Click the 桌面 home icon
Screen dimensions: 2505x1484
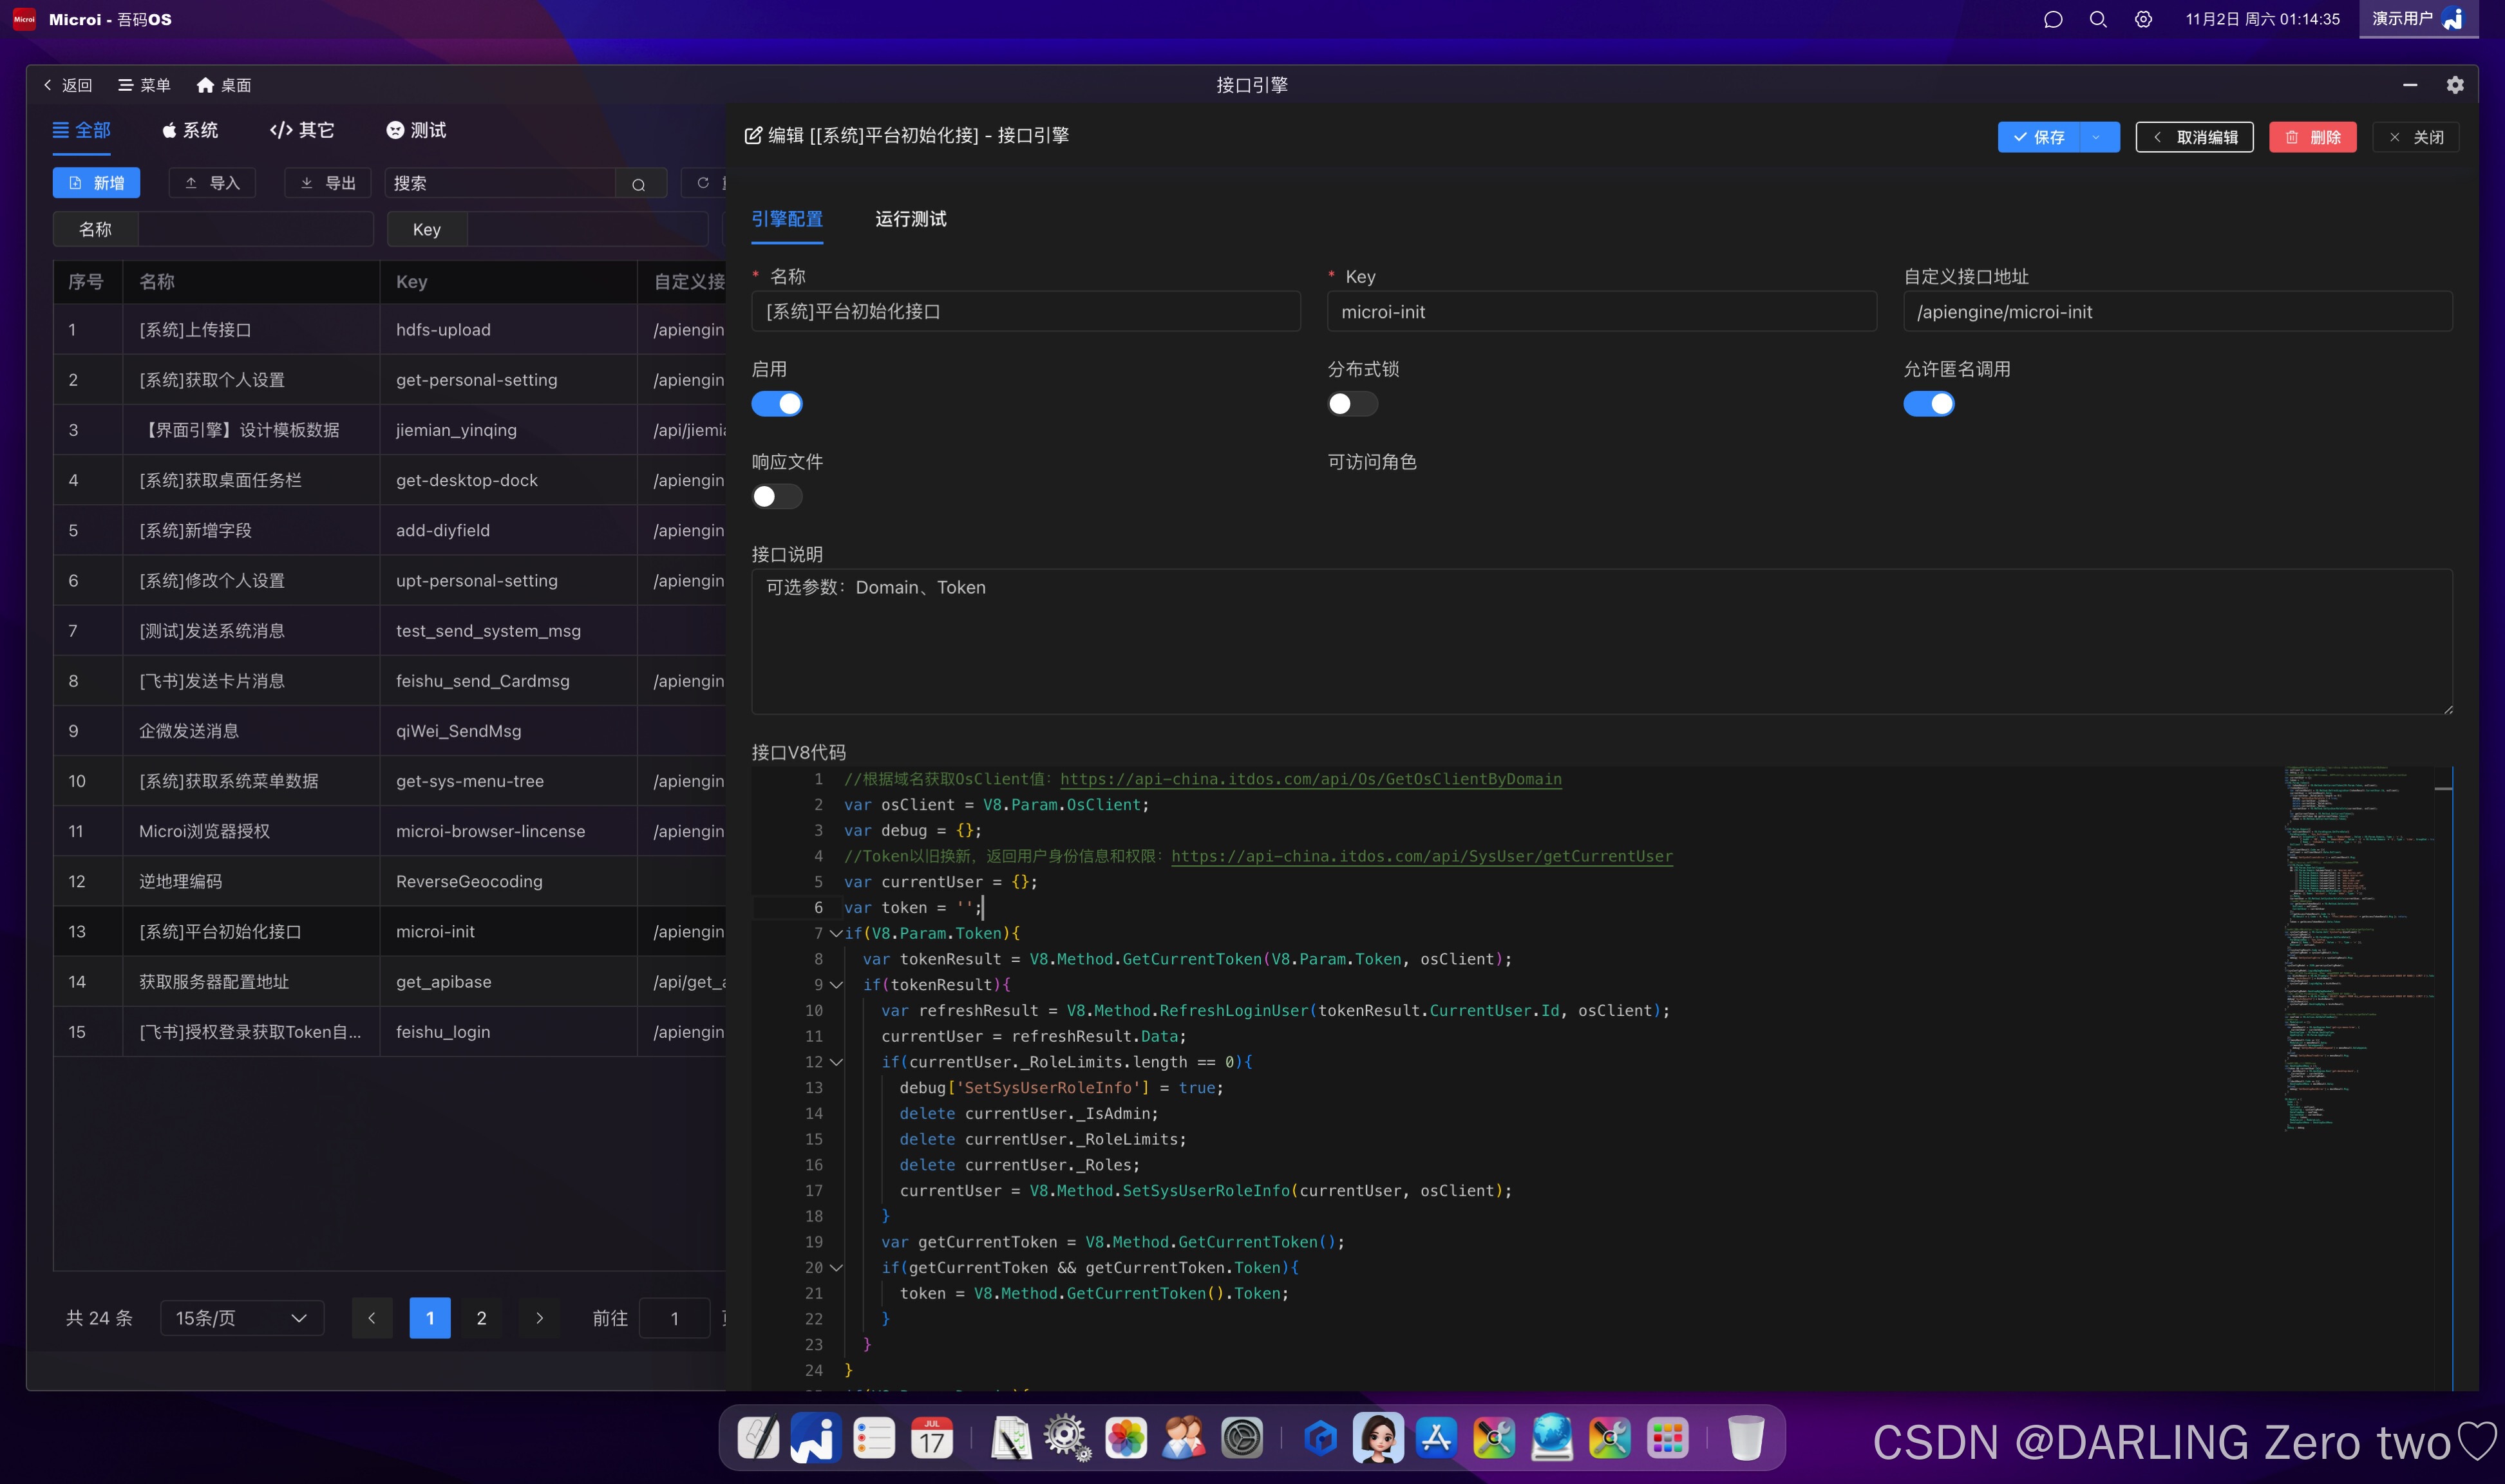coord(223,85)
